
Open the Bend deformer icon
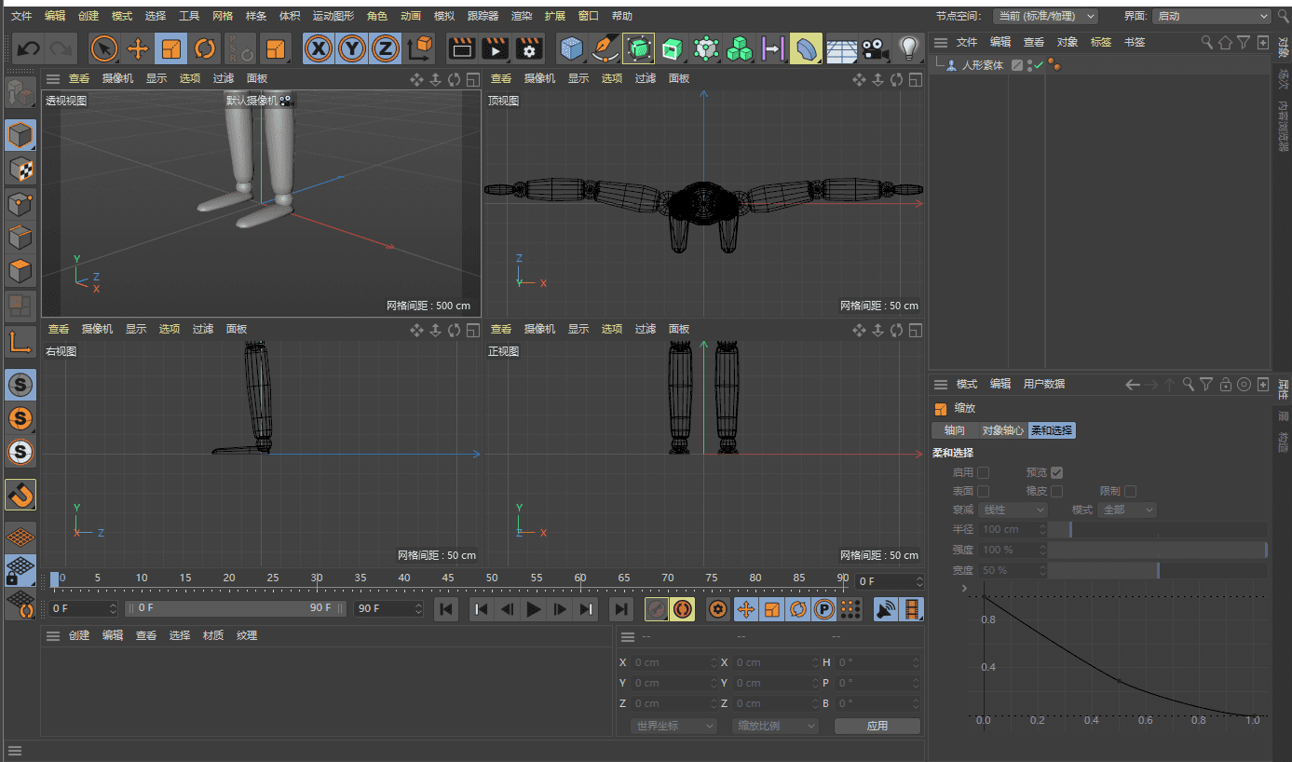807,48
